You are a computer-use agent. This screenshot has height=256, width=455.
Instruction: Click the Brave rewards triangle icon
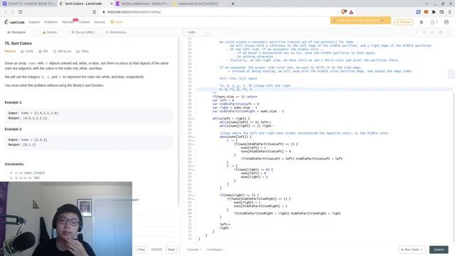click(x=351, y=12)
